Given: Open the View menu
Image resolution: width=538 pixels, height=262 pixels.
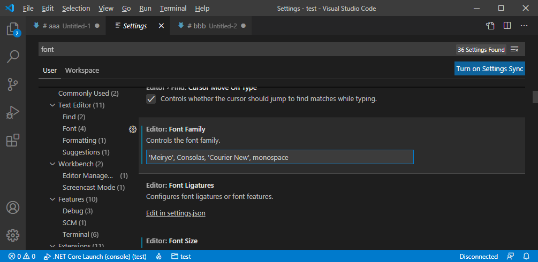Looking at the screenshot, I should coord(106,8).
